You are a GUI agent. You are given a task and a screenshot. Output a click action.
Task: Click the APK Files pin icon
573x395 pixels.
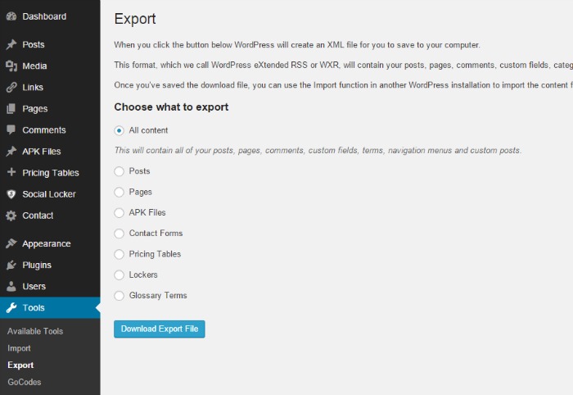point(11,151)
